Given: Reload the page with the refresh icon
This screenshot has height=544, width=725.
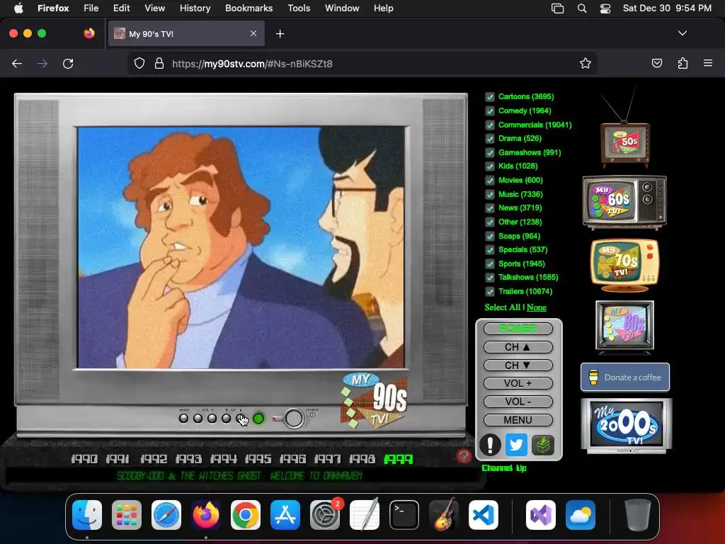Looking at the screenshot, I should [x=68, y=63].
